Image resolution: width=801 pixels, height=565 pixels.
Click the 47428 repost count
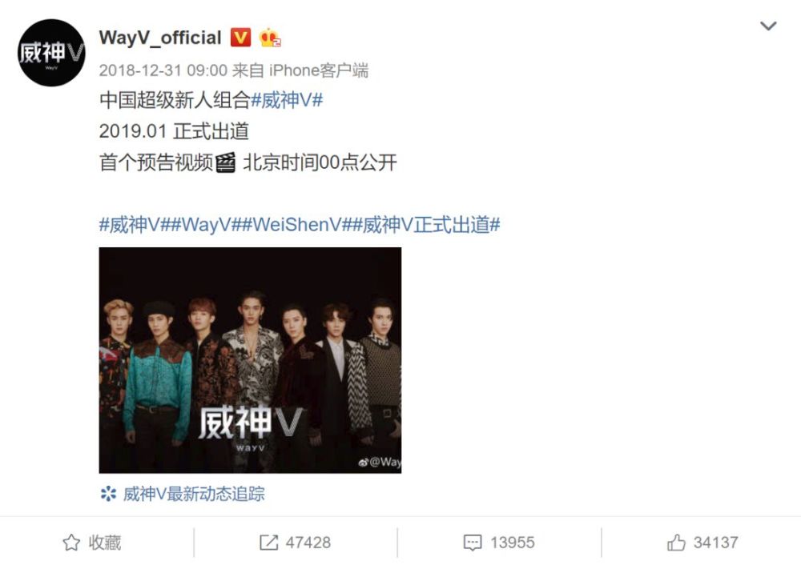pos(308,543)
